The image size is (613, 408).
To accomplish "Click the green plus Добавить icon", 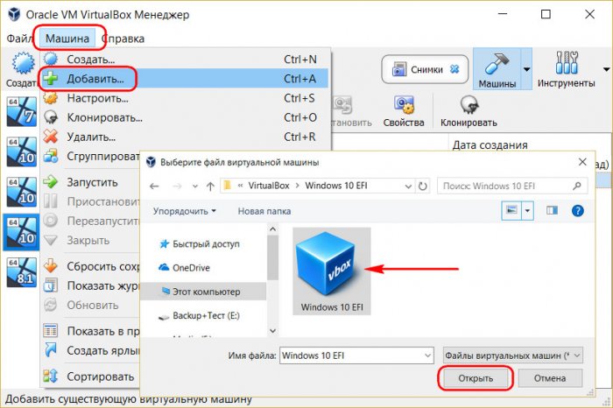I will (51, 79).
